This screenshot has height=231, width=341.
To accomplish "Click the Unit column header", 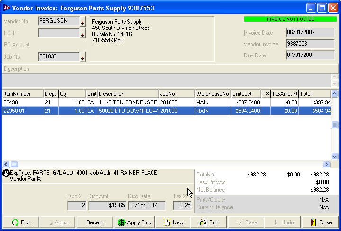I will click(92, 94).
